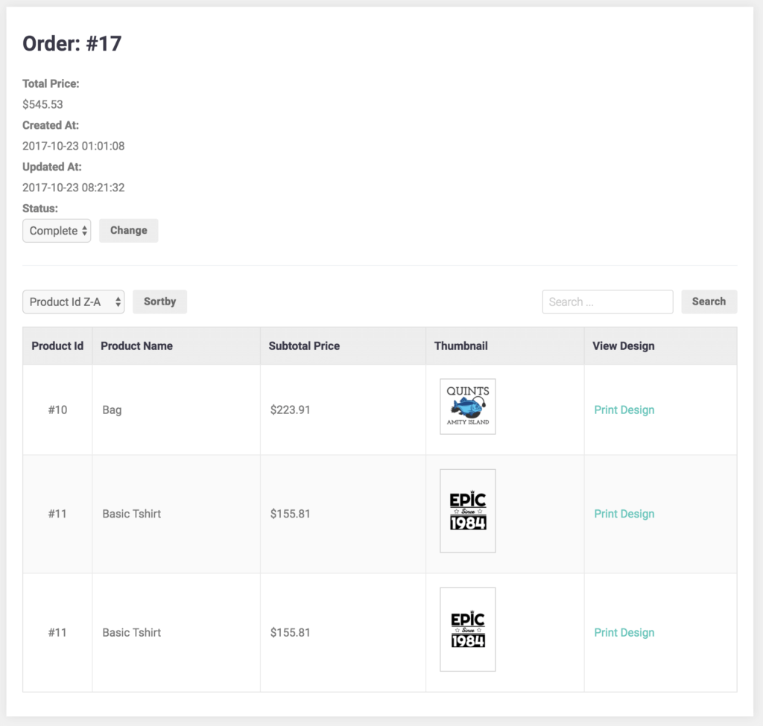Focus the Search text field
The height and width of the screenshot is (726, 763).
coord(607,302)
